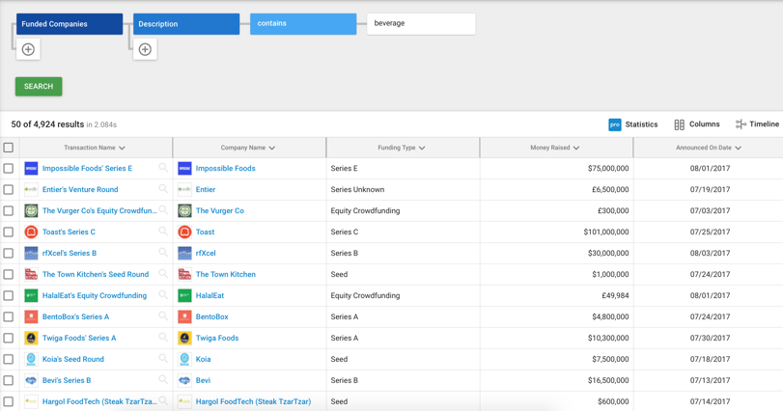Preview Entier's Venture Round with magnifier
This screenshot has width=783, height=411.
pos(163,188)
